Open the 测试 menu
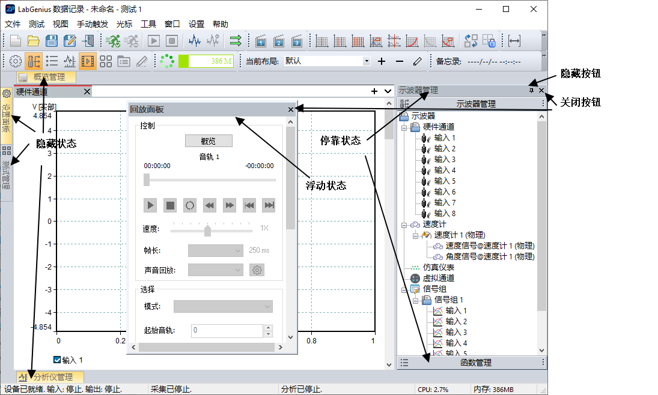The image size is (658, 395). [37, 24]
